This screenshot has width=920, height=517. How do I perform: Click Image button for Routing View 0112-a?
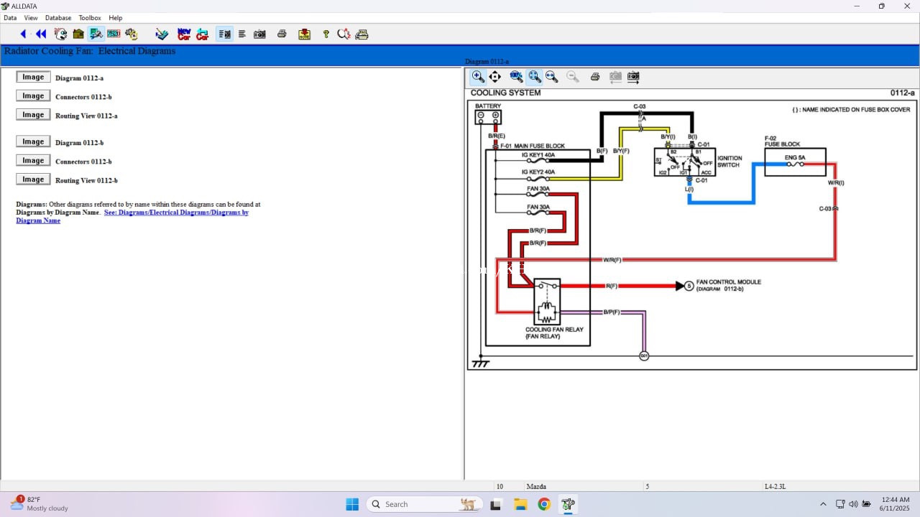[x=33, y=115]
